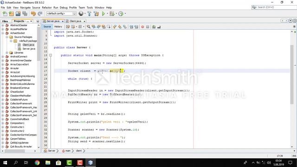This screenshot has height=167, width=297.
Task: Expand the AndroidConnect project node
Action: pos(3,57)
